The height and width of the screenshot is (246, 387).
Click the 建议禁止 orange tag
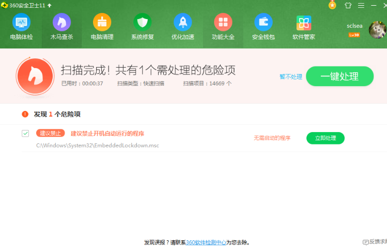coord(50,133)
